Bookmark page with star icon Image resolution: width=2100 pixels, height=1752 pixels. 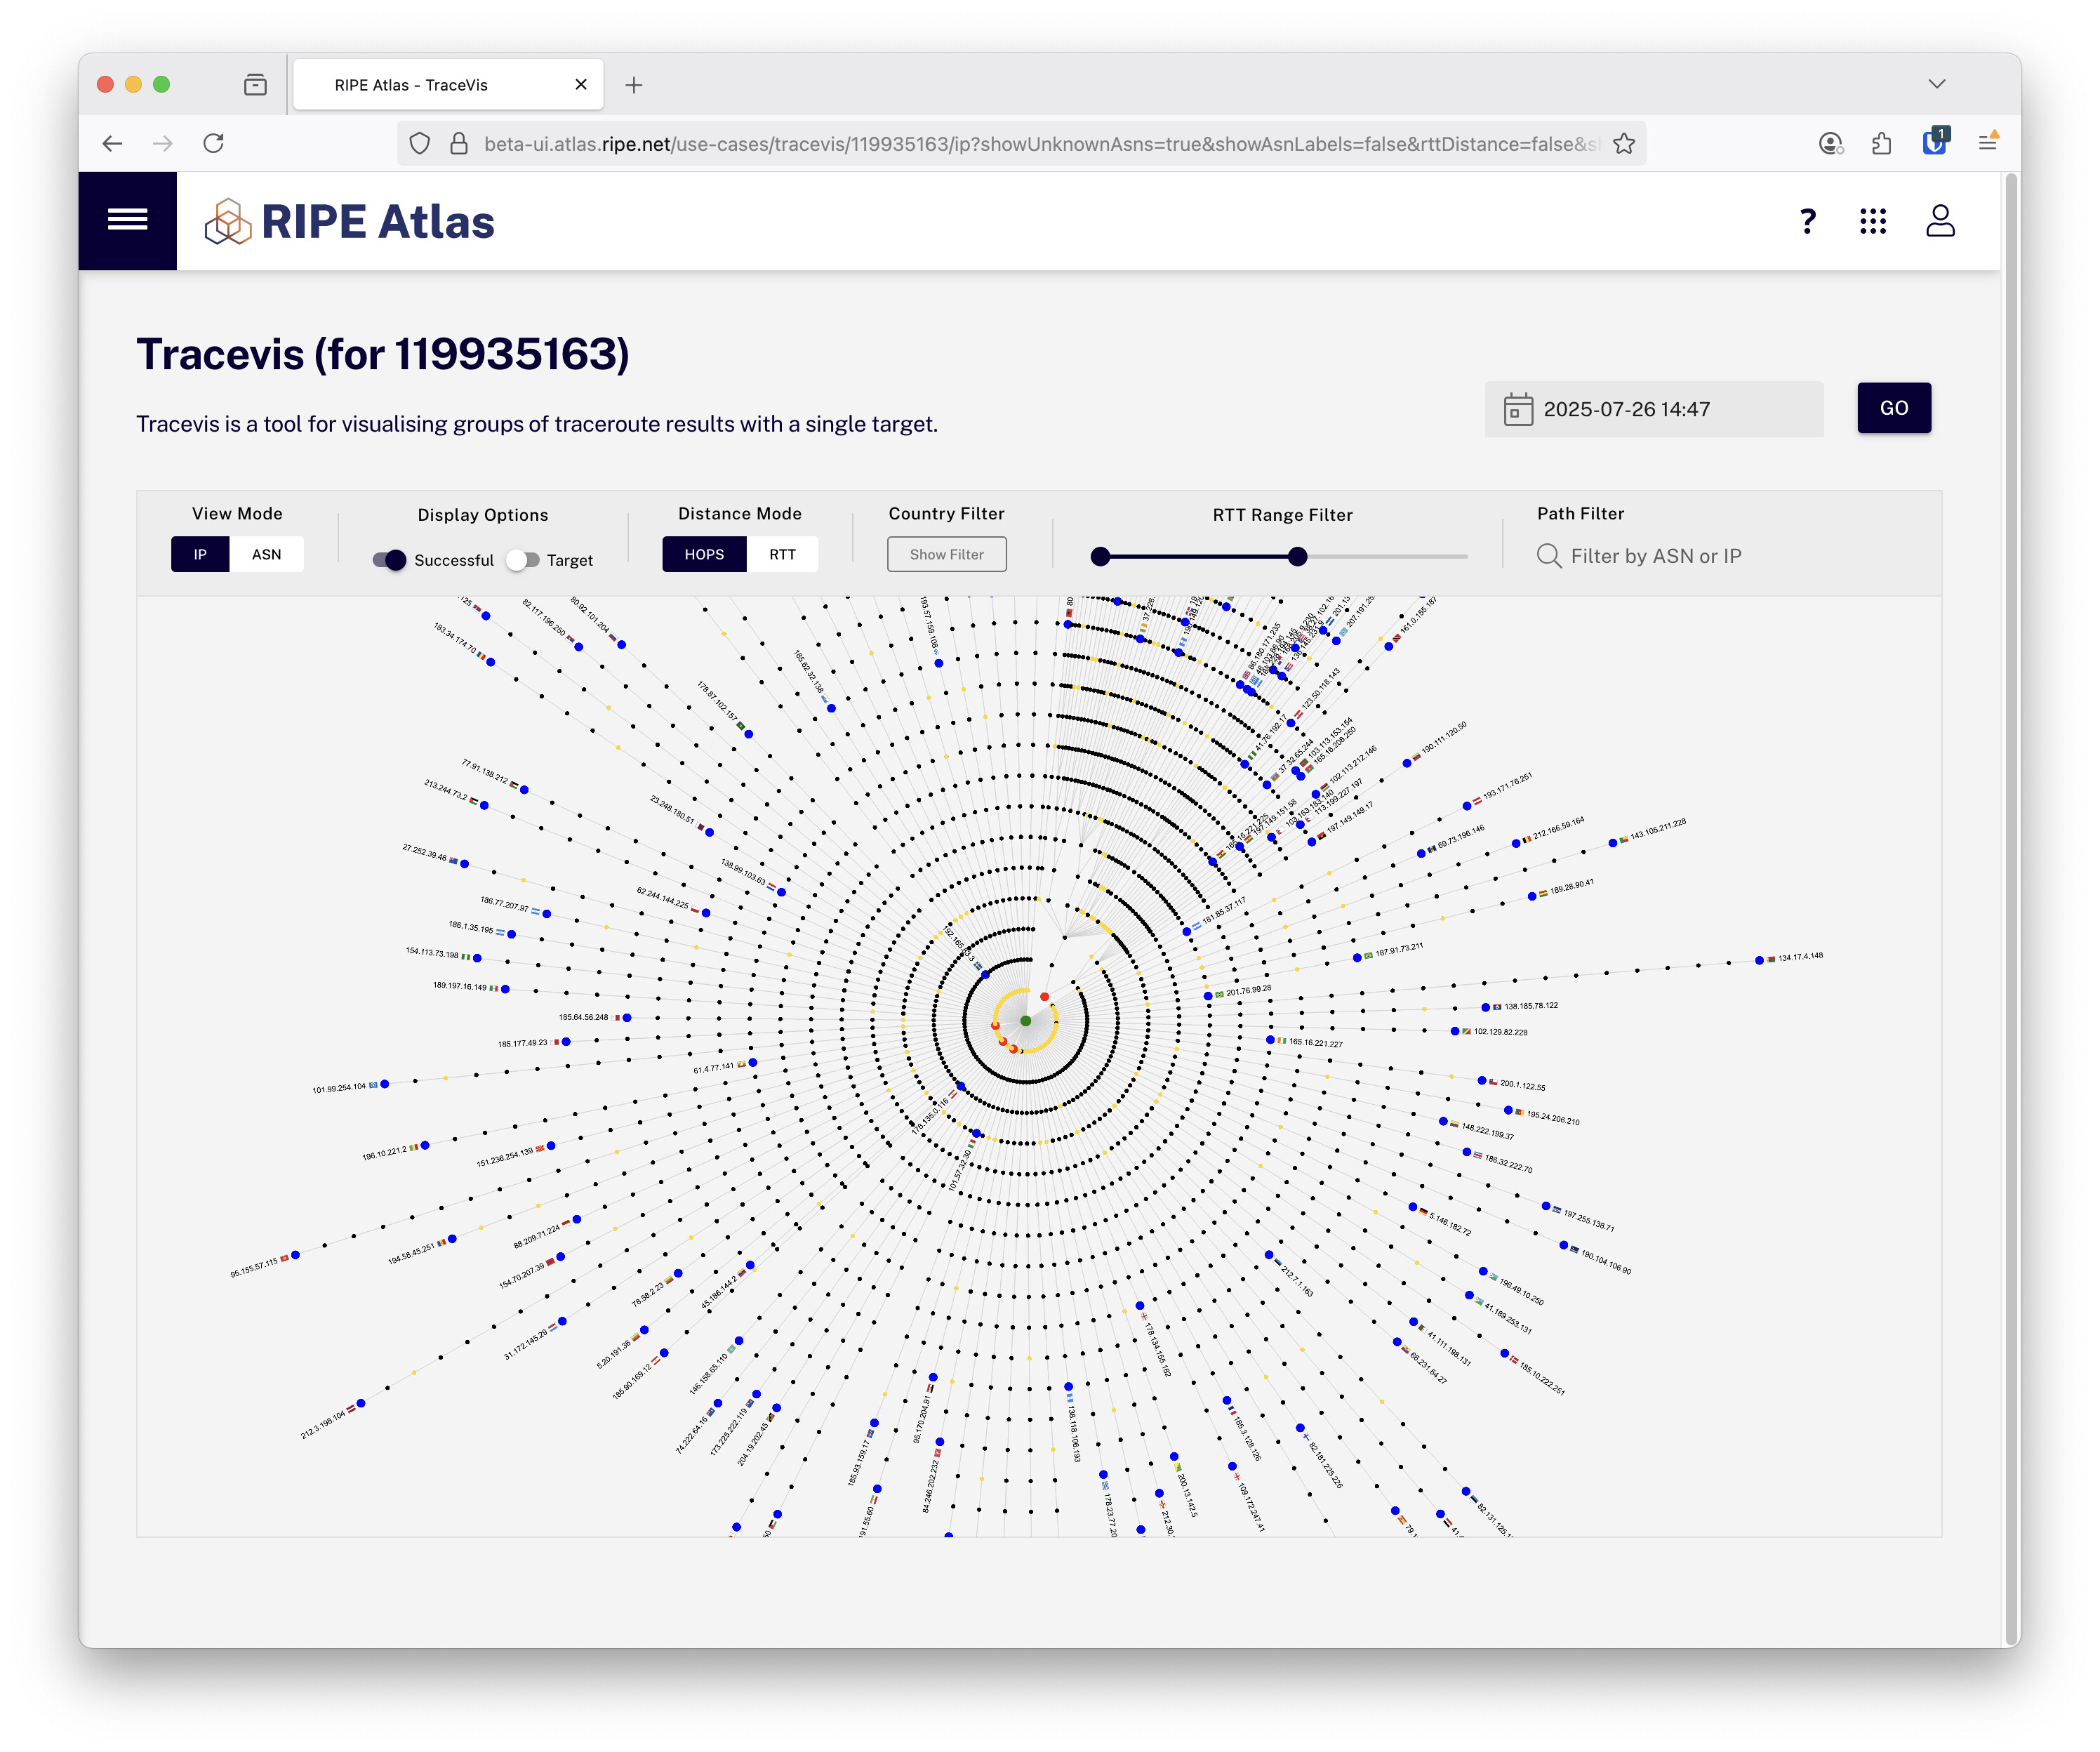[x=1624, y=144]
